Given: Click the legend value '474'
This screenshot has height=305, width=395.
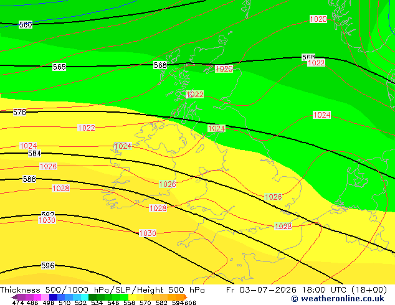Looking at the screenshot, I should coord(18,303).
